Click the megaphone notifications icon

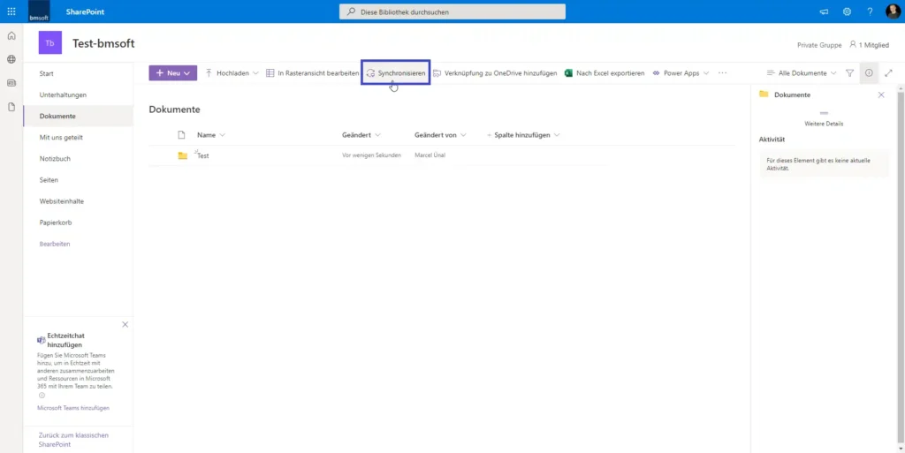[824, 11]
